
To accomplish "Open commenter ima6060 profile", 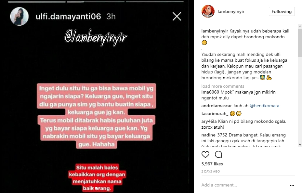I will [x=210, y=92].
